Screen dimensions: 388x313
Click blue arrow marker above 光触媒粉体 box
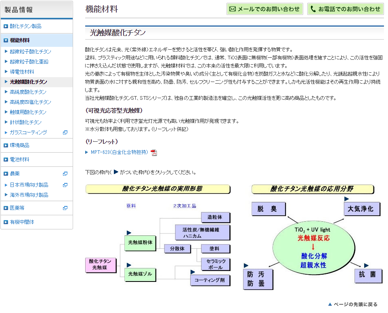pyautogui.click(x=129, y=233)
